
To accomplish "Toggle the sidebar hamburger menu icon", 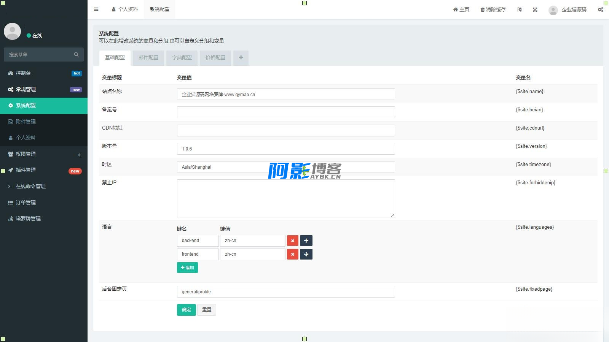I will (96, 9).
